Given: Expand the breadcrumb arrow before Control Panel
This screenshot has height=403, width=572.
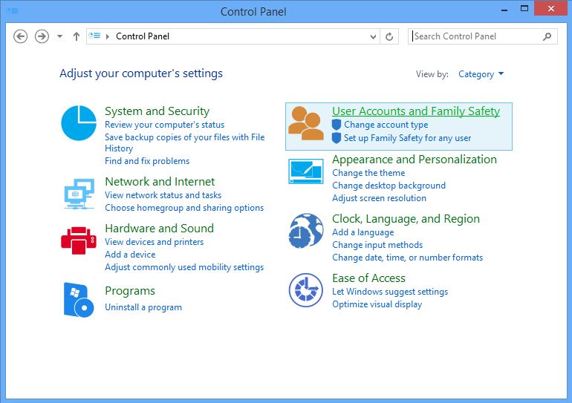Looking at the screenshot, I should coord(108,36).
